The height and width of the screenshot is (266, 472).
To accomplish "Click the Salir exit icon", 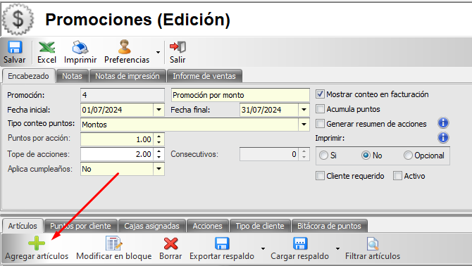I will [178, 47].
